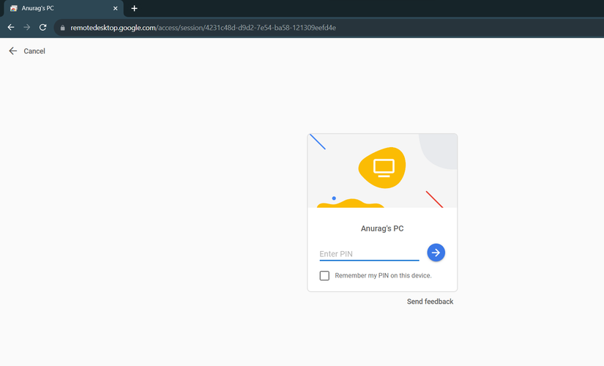Open a new browser tab
The image size is (604, 366).
134,8
